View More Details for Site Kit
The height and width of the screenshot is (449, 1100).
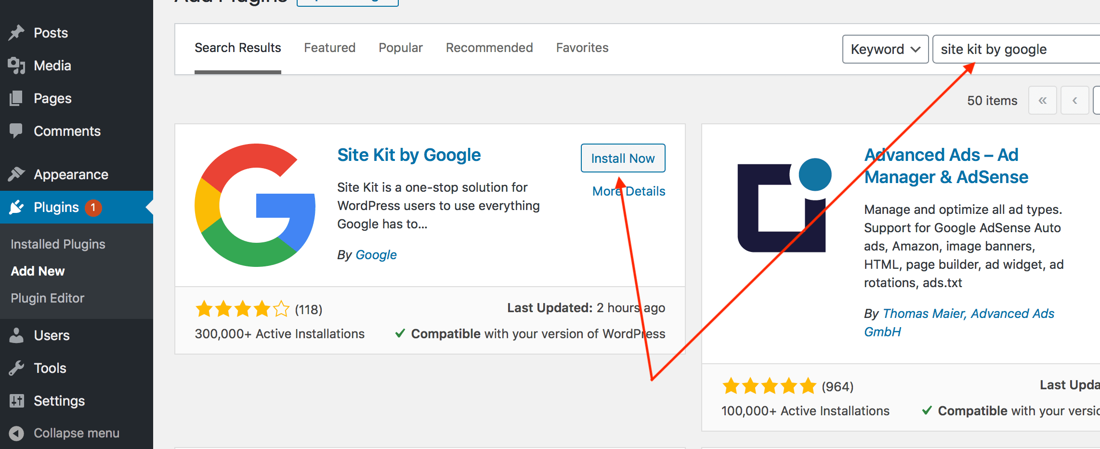(x=629, y=191)
